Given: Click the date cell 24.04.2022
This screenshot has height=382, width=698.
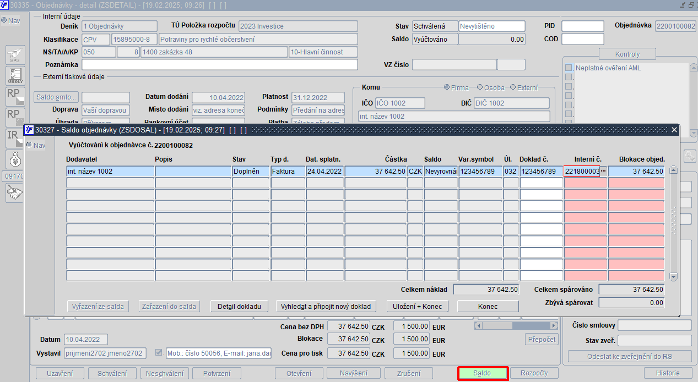Looking at the screenshot, I should pos(325,171).
